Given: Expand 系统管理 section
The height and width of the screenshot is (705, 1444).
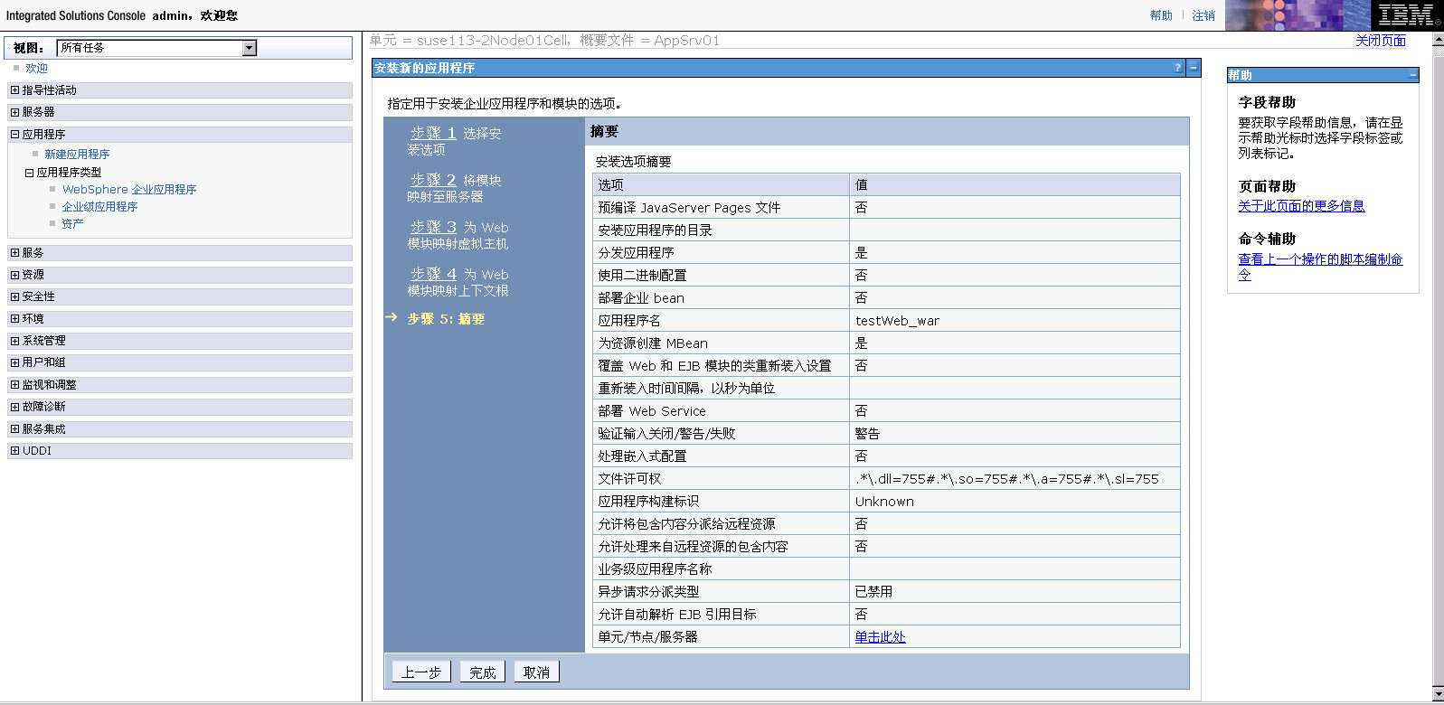Looking at the screenshot, I should pos(14,341).
